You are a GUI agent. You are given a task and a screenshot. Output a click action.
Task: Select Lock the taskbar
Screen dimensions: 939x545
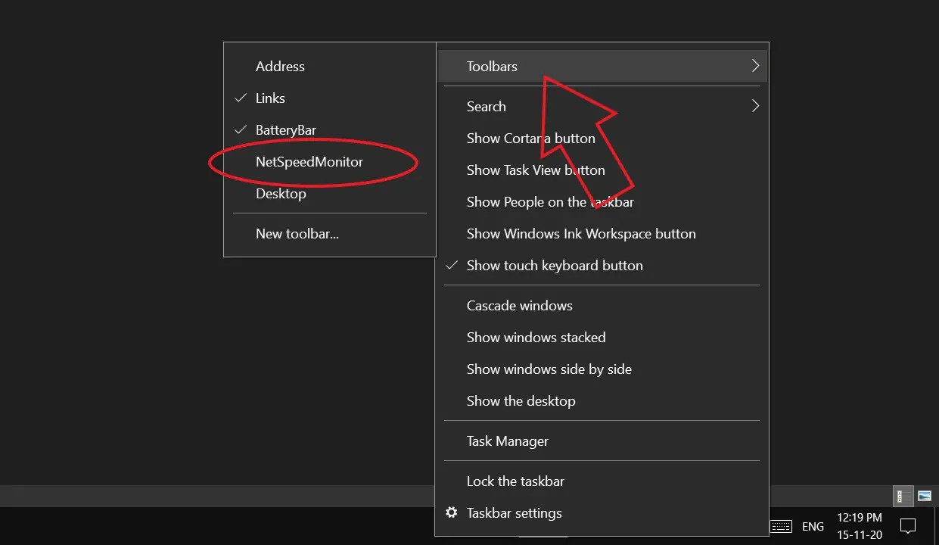(x=602, y=481)
